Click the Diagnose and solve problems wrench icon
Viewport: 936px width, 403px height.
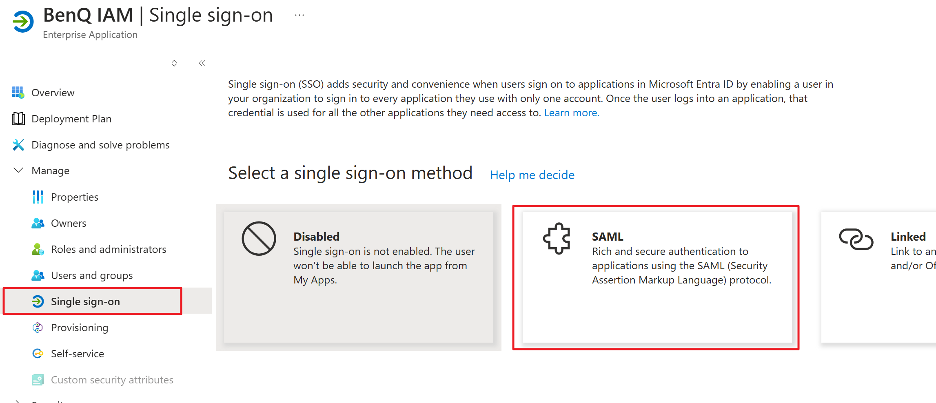18,145
